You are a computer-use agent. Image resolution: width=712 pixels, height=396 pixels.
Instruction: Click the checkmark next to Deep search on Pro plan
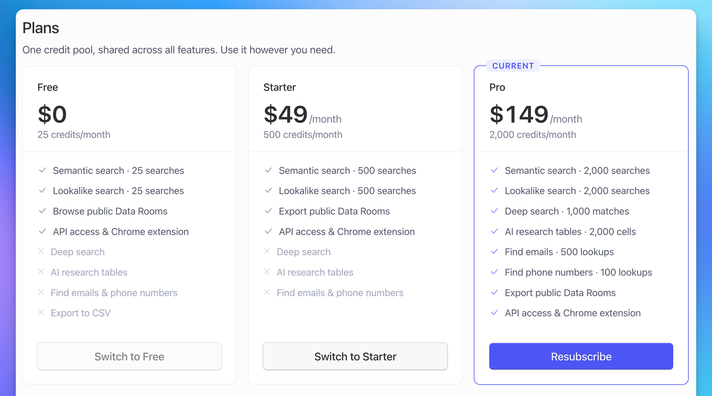click(494, 211)
